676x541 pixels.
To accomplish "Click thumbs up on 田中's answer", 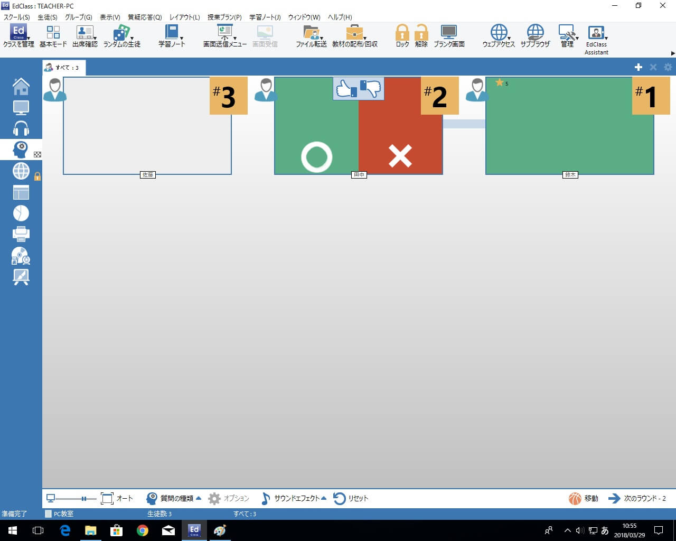I will coord(346,88).
